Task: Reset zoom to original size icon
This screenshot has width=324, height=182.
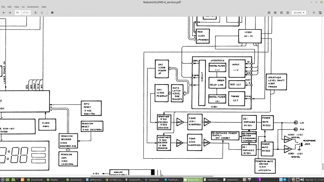Action: pos(281,12)
